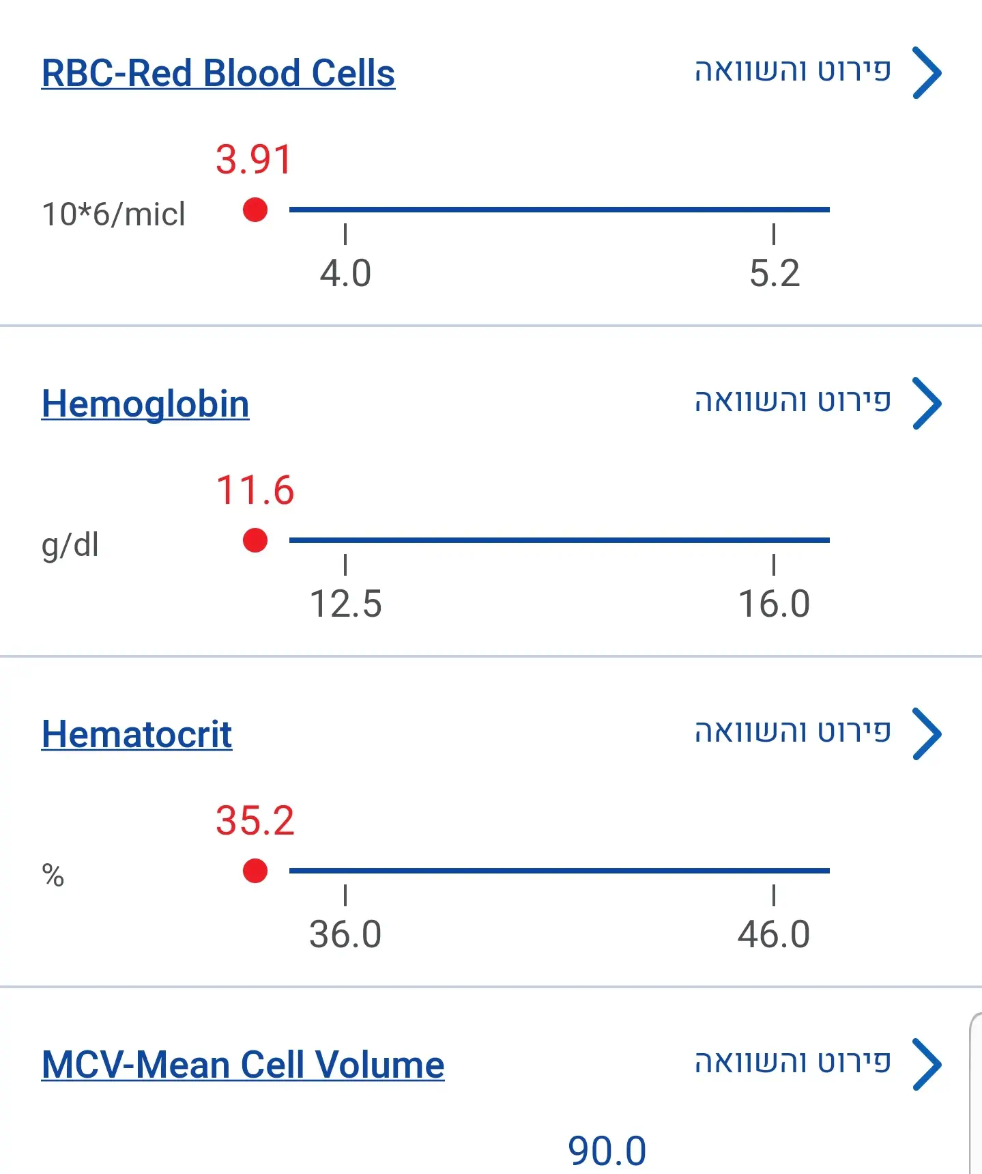Click the red dot marker for Hematocrit
The width and height of the screenshot is (982, 1174).
click(x=255, y=871)
